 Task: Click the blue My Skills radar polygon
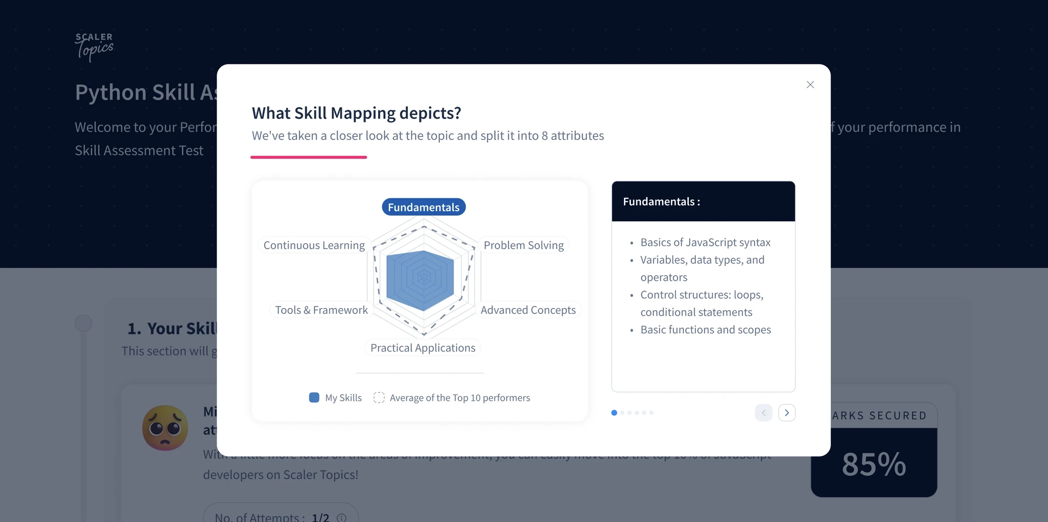(420, 280)
